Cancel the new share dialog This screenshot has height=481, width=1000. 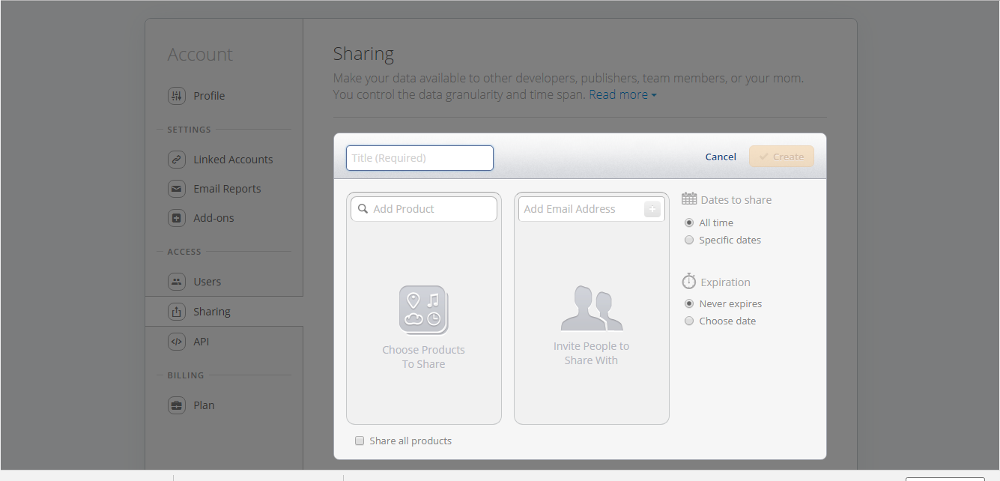tap(721, 157)
